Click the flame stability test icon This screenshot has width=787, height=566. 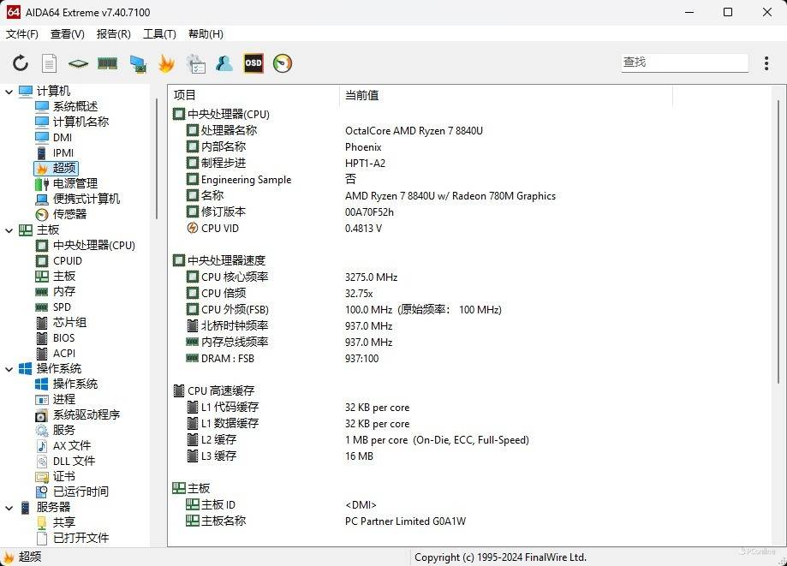click(166, 63)
